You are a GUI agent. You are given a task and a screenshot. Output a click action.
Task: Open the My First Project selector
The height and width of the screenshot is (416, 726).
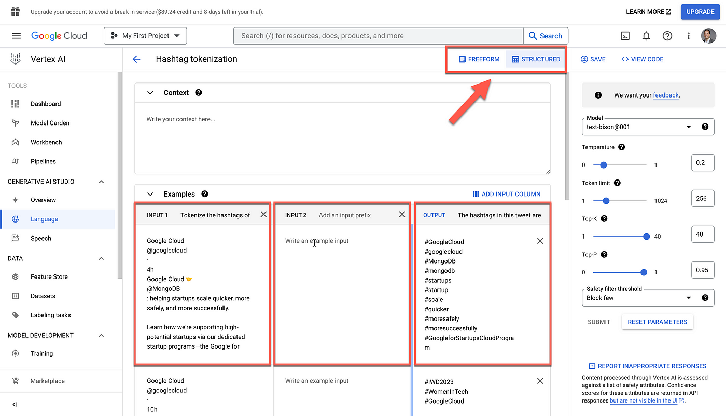(145, 36)
